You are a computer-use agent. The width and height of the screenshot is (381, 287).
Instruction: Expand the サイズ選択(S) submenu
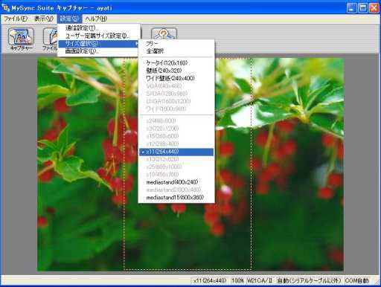click(x=98, y=44)
